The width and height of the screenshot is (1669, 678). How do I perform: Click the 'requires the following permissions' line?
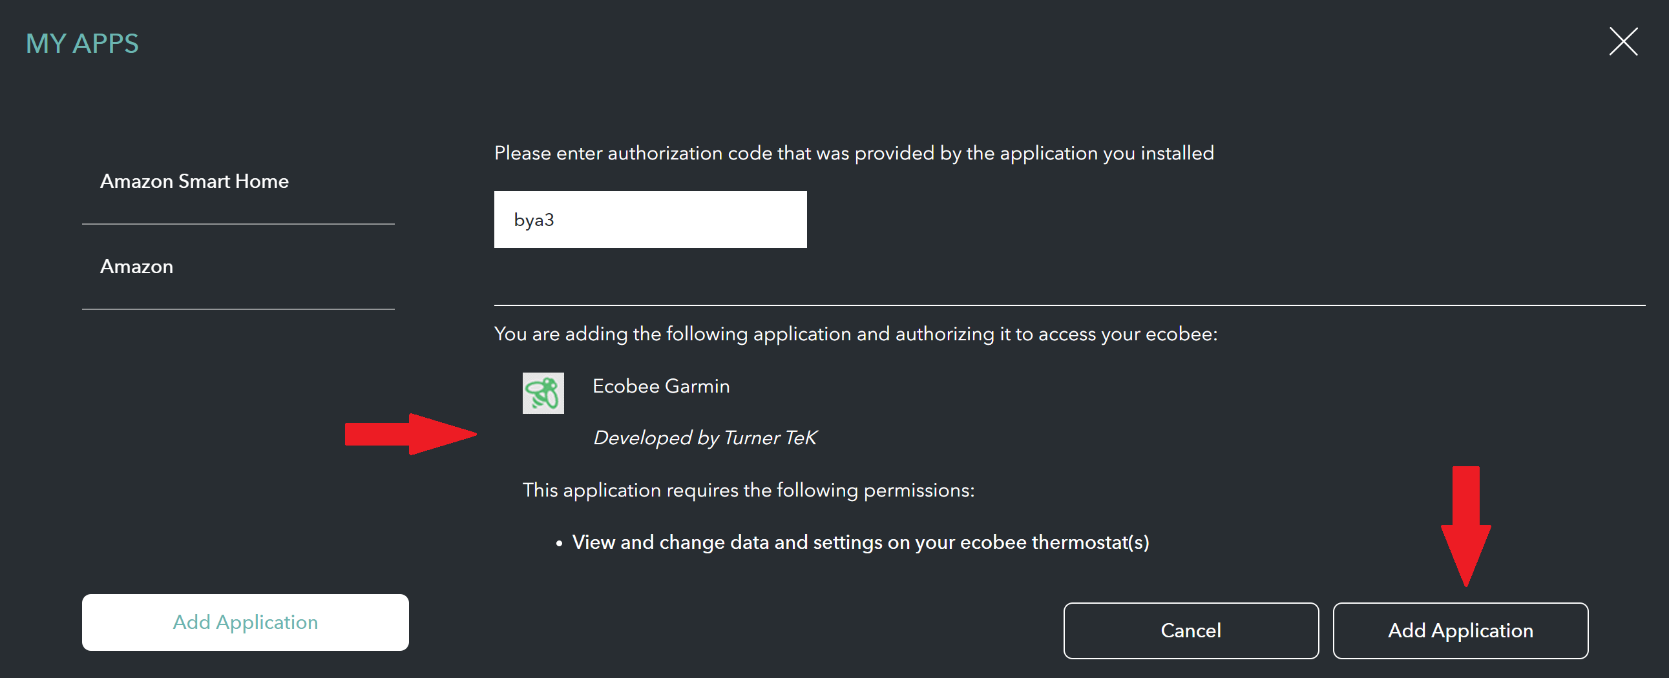pos(748,489)
